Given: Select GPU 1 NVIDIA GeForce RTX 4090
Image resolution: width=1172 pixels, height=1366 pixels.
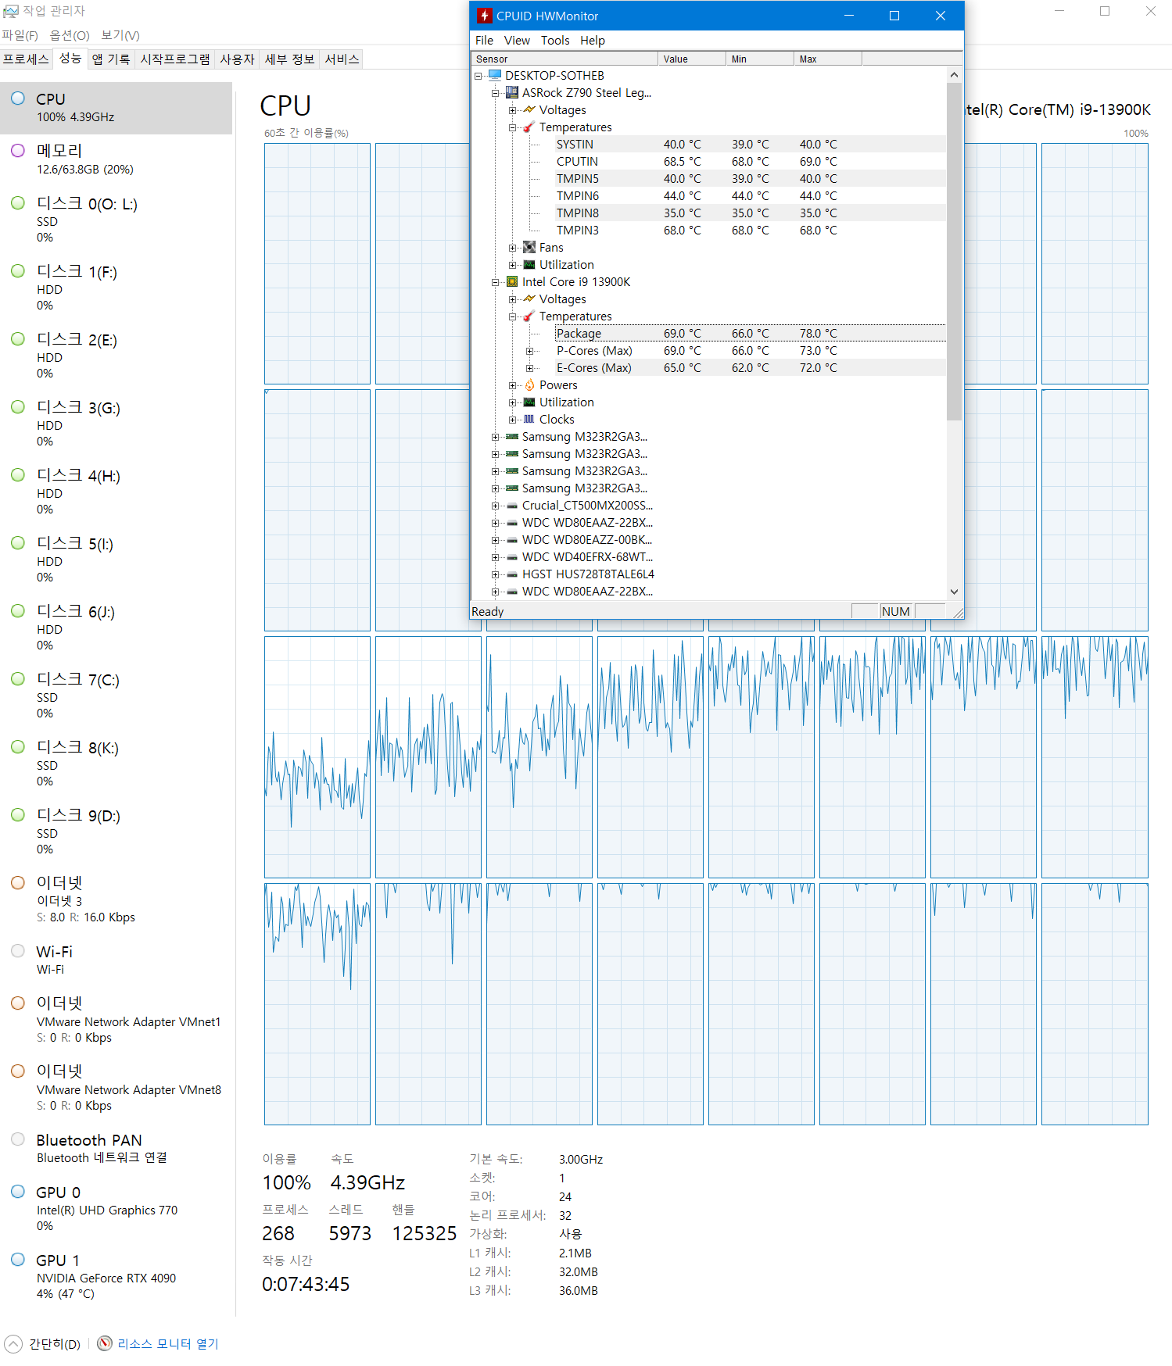Looking at the screenshot, I should coord(116,1276).
